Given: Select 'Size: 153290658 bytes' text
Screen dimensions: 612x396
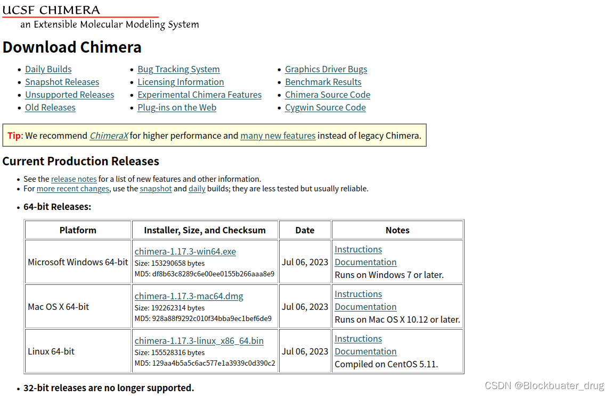Looking at the screenshot, I should [170, 264].
